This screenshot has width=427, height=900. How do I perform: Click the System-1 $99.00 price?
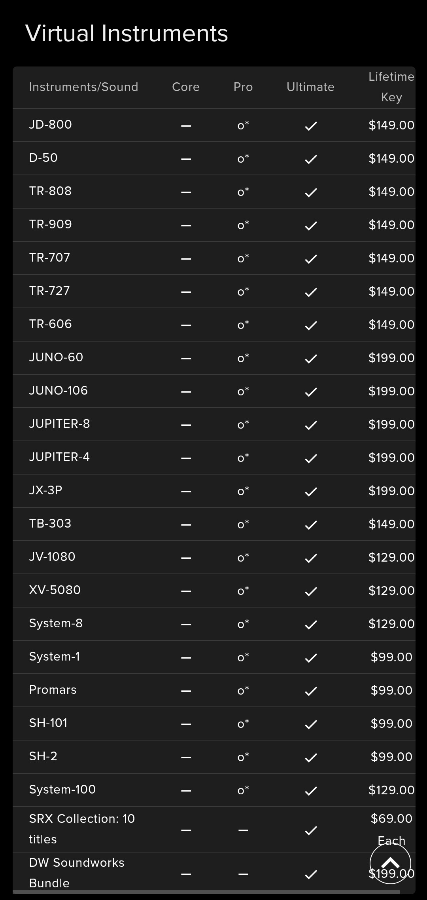[391, 657]
